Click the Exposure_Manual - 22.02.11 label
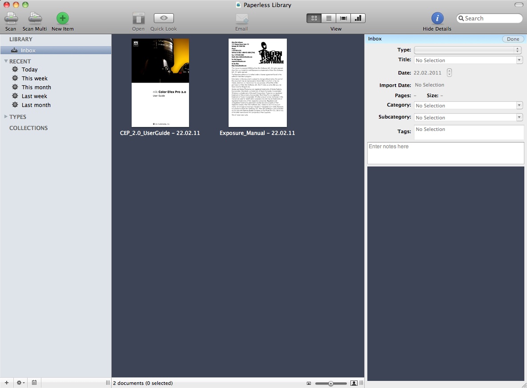 tap(257, 133)
